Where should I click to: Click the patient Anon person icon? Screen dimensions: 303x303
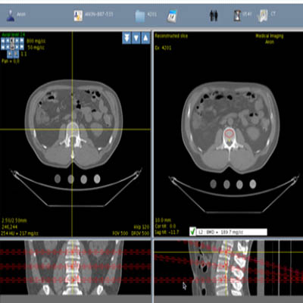11,15
